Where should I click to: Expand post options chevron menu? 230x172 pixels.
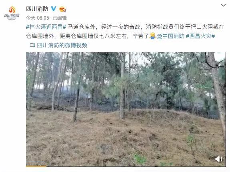pos(223,5)
